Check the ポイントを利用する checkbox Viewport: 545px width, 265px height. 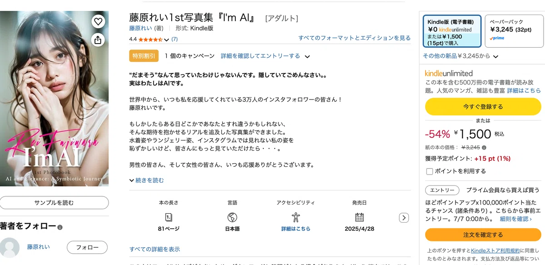(x=429, y=171)
